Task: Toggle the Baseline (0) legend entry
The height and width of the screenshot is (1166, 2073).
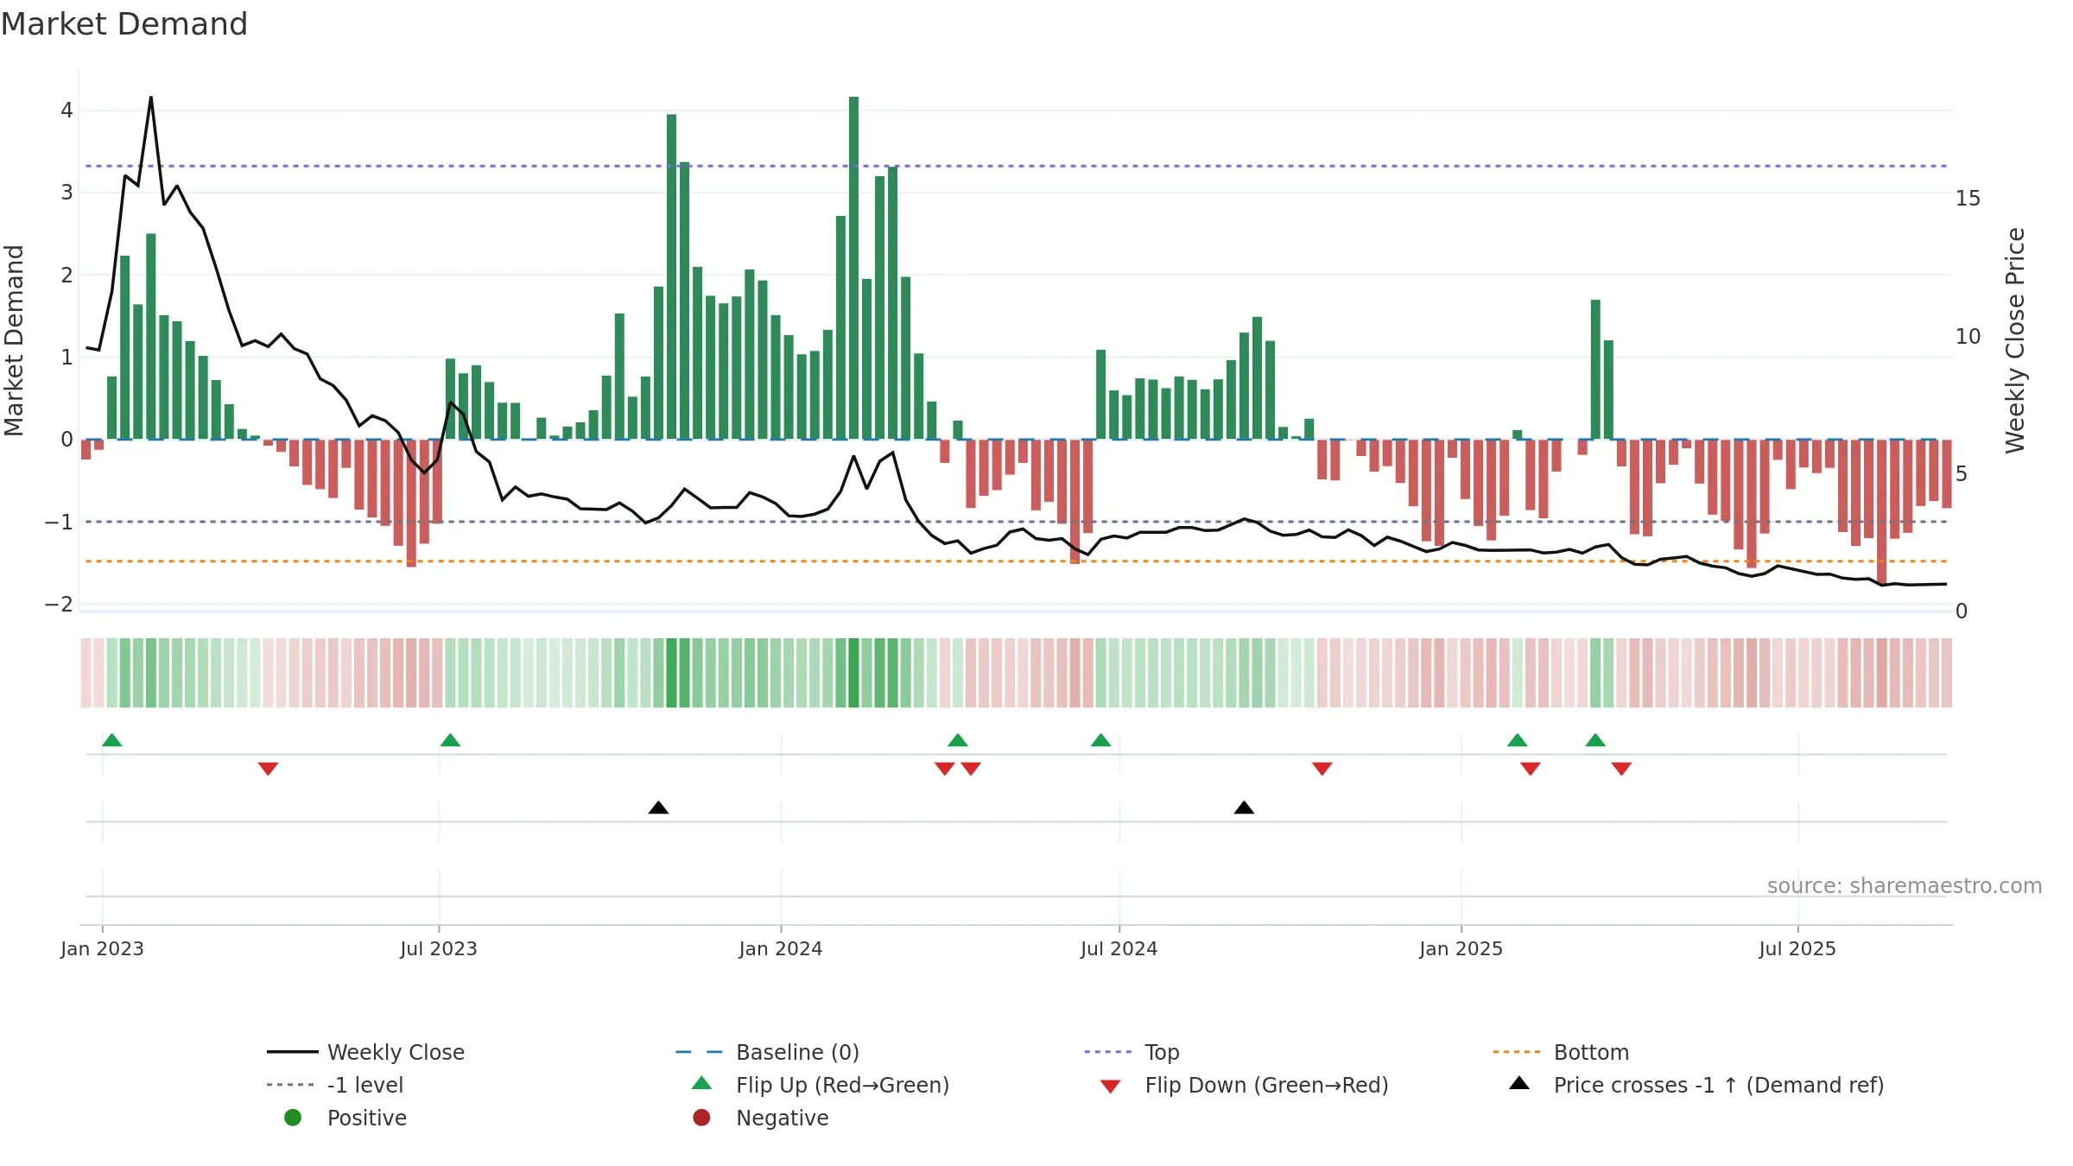Action: [767, 1052]
